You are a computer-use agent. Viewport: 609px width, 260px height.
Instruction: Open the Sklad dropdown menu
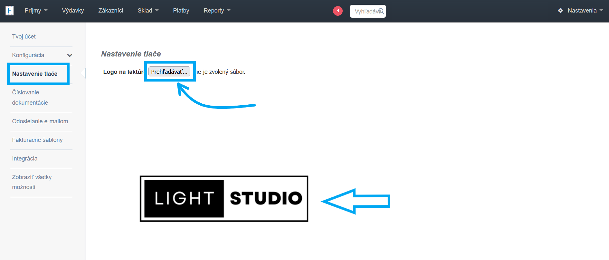pyautogui.click(x=148, y=11)
